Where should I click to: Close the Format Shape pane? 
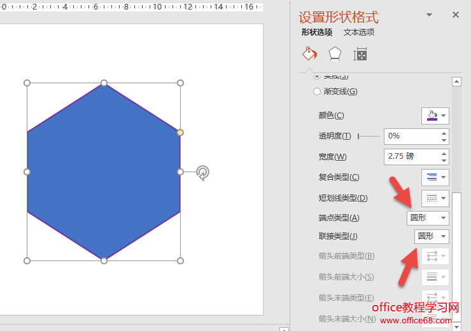(456, 15)
